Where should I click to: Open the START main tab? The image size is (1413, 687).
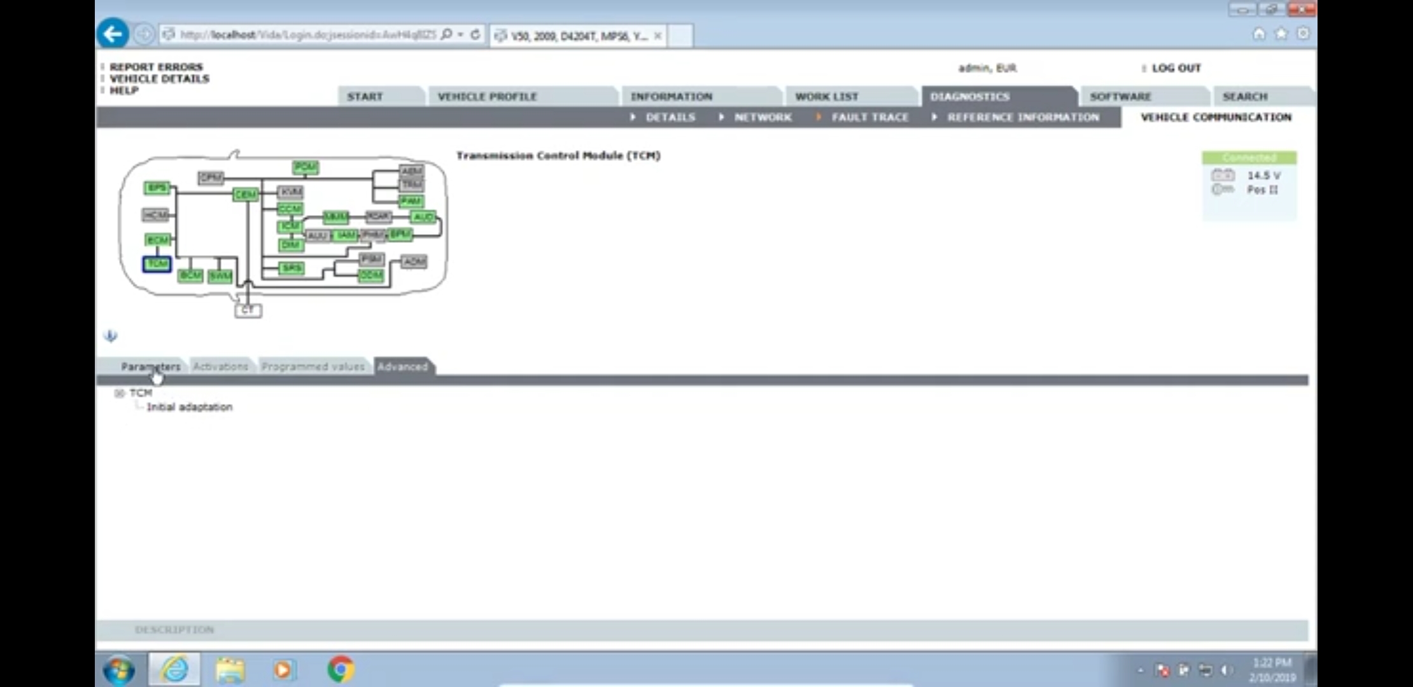(365, 97)
